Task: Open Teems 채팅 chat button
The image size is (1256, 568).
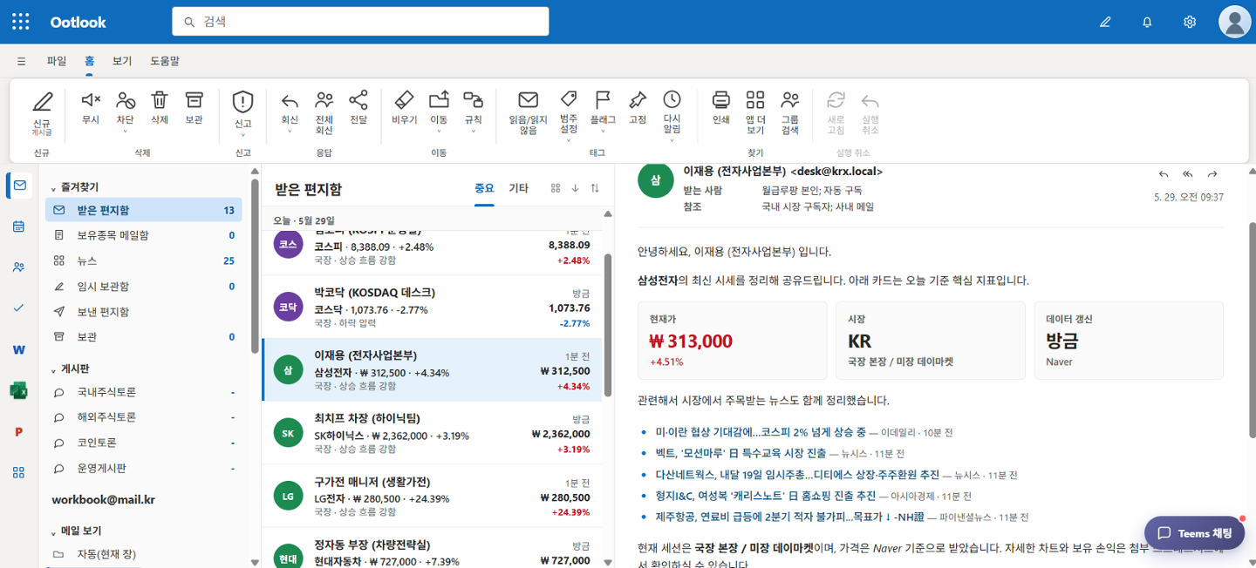Action: (x=1195, y=533)
